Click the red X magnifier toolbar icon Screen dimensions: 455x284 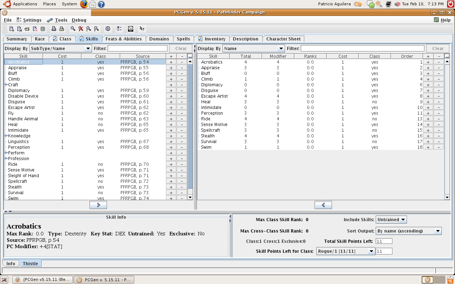tap(81, 29)
